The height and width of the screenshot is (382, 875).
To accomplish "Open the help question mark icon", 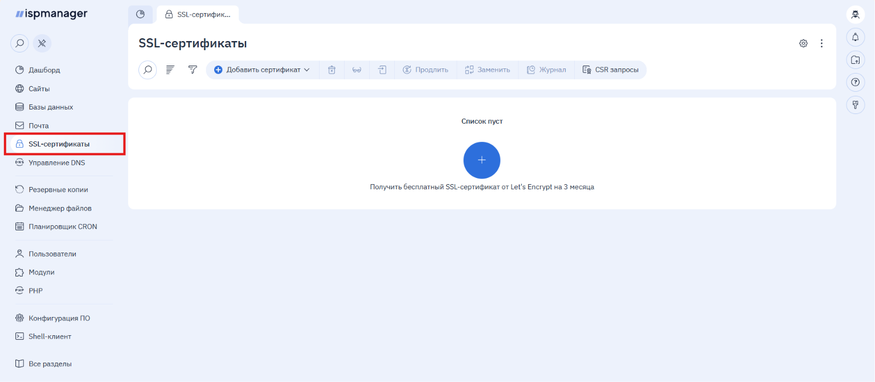I will point(855,82).
